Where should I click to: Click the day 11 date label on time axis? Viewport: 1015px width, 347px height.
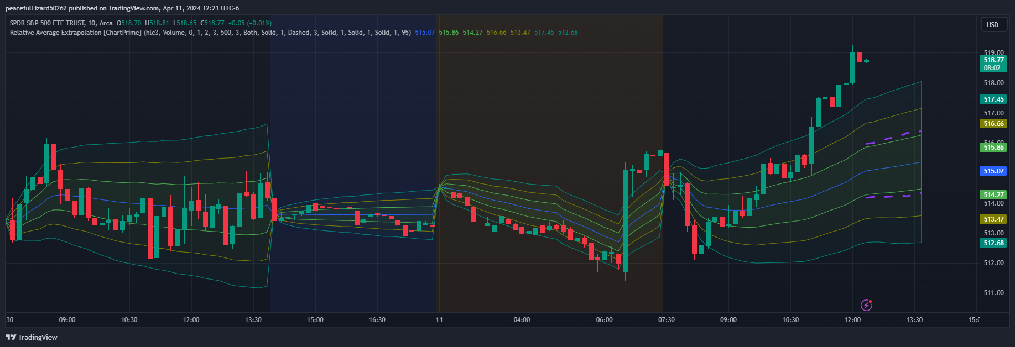439,320
